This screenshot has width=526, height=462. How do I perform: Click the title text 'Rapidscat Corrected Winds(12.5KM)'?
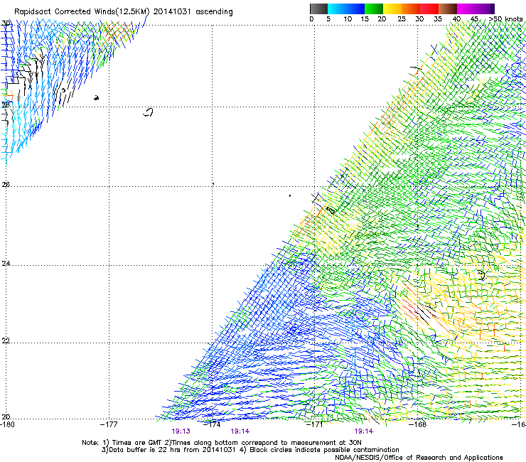[x=82, y=11]
